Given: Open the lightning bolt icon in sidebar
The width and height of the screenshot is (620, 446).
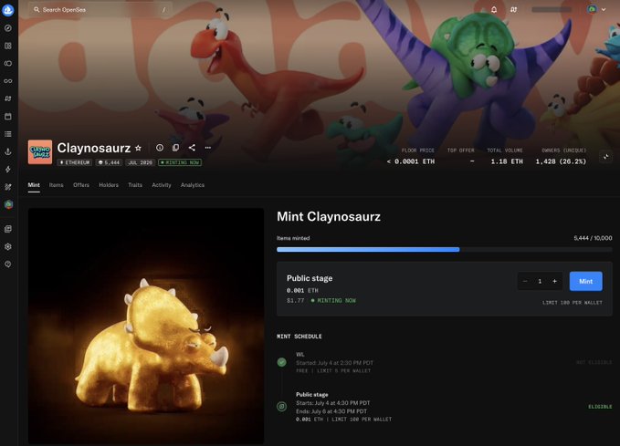Looking at the screenshot, I should 8,169.
